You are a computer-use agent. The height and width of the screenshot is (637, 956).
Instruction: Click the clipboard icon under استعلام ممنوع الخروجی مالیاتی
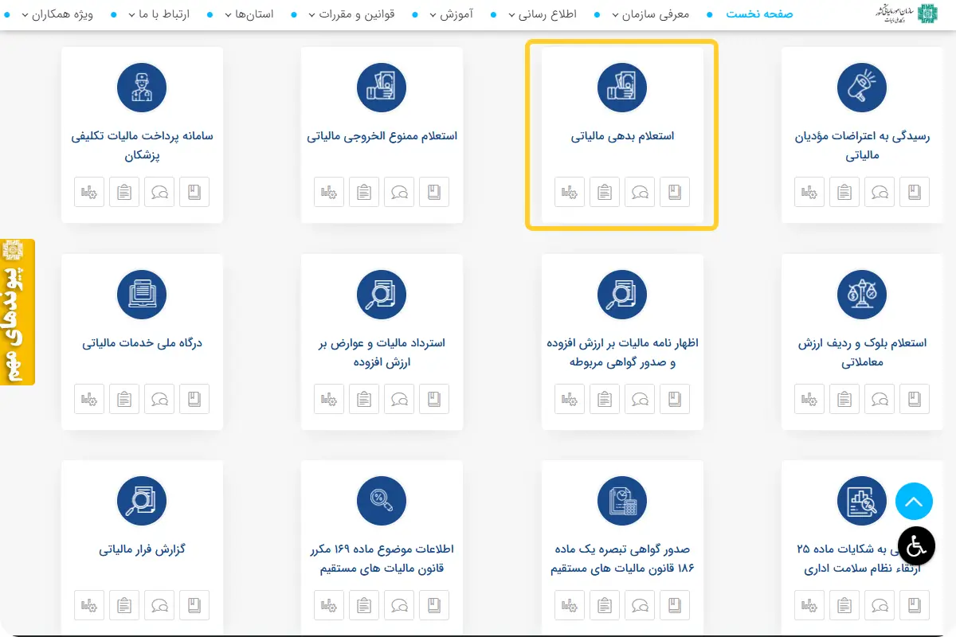364,192
